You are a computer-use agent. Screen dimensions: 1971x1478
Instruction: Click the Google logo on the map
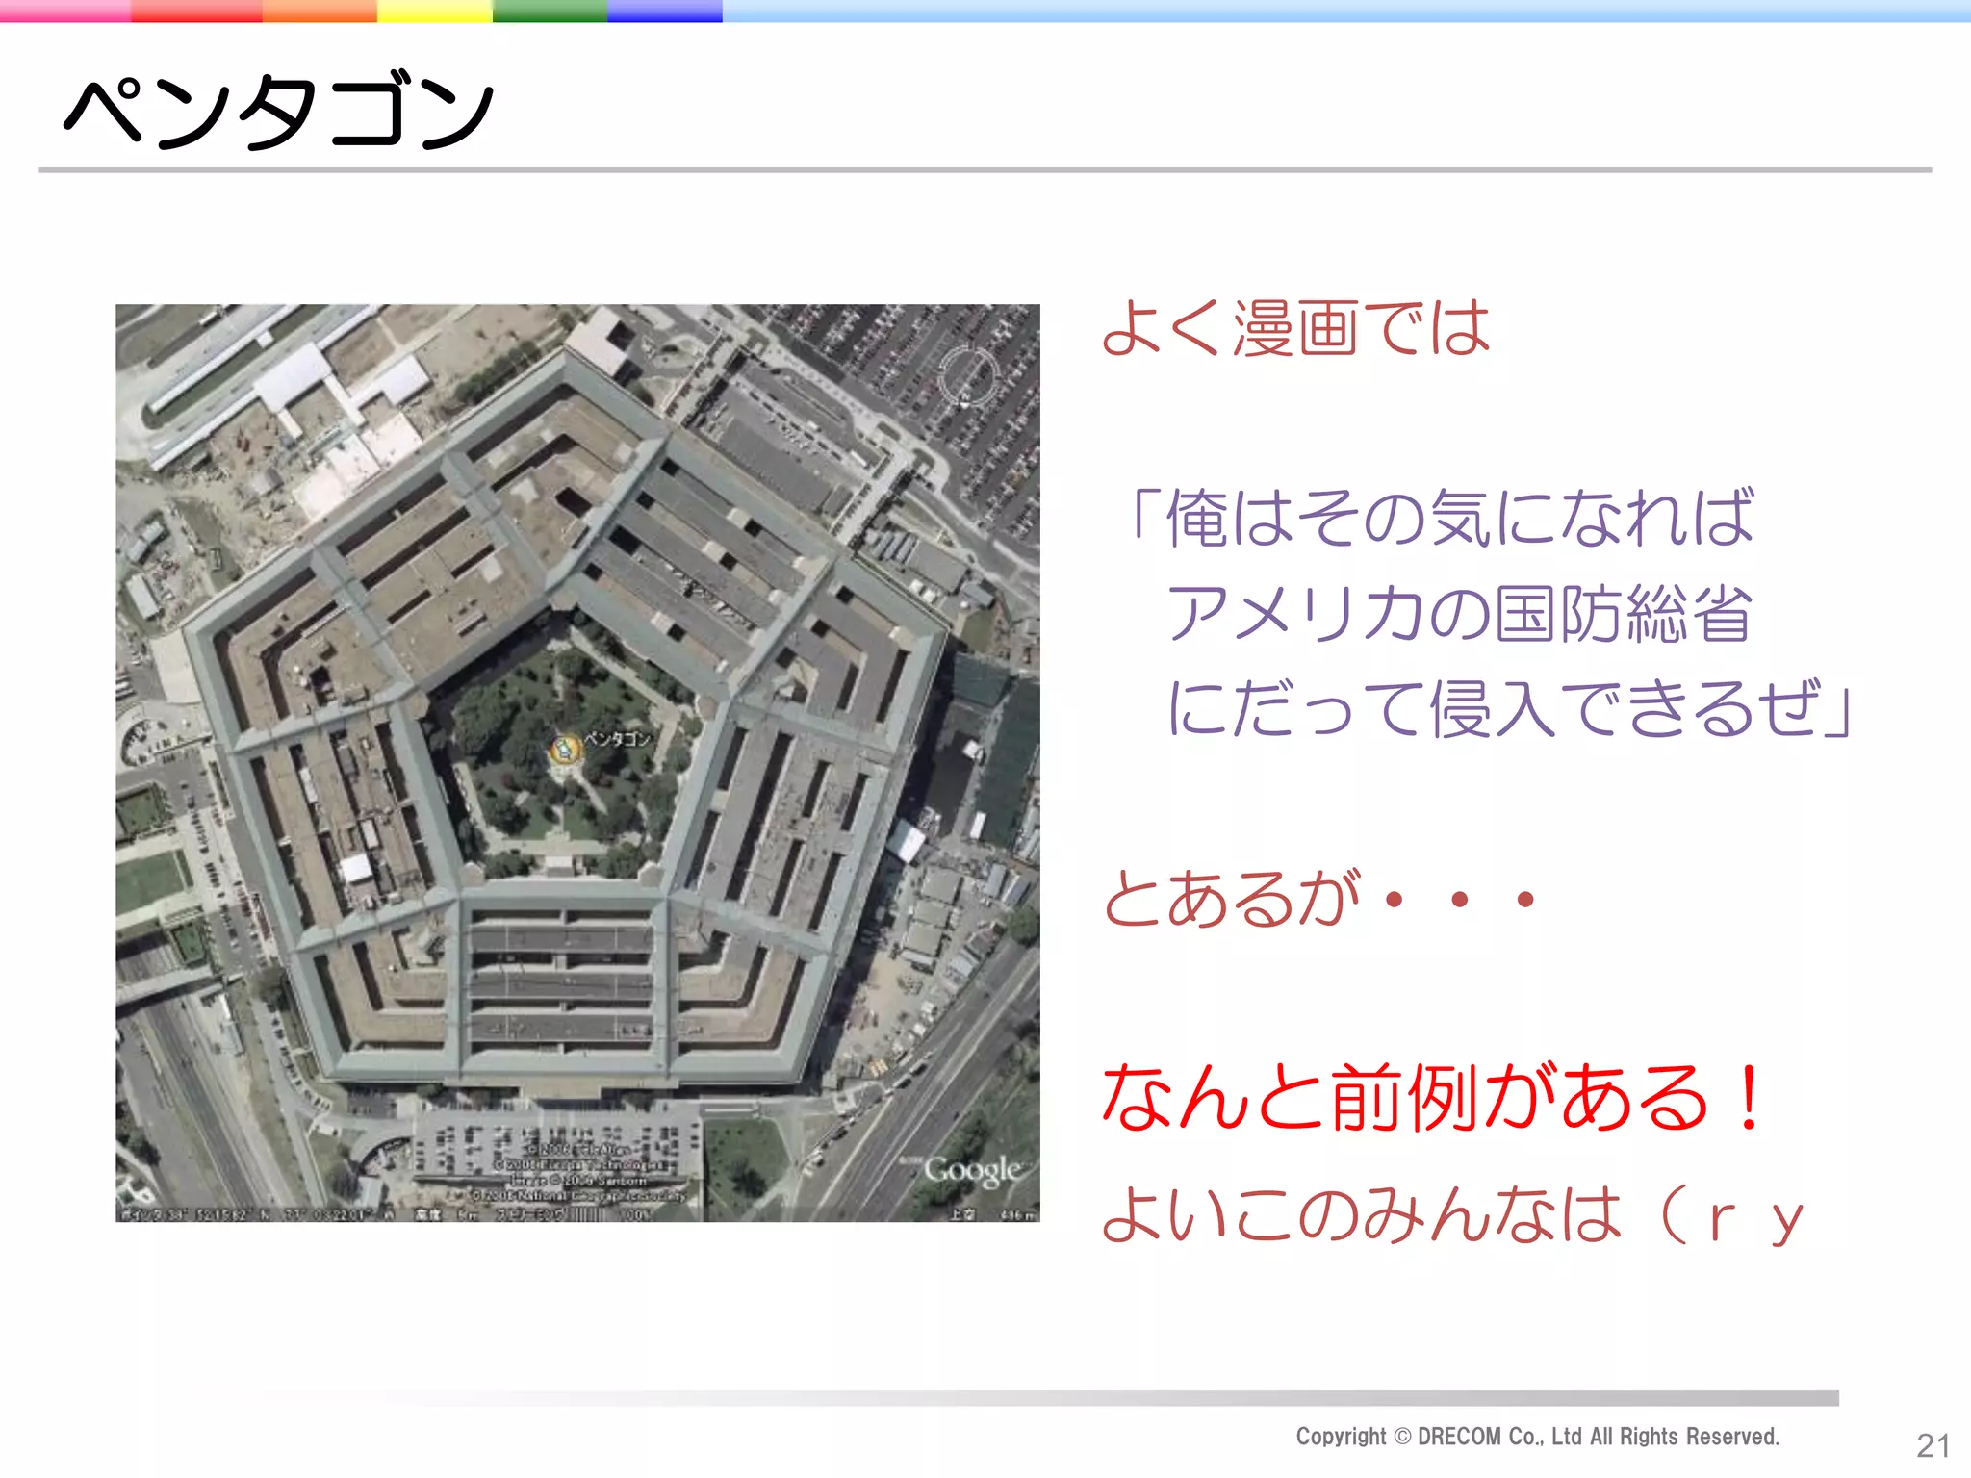point(972,1171)
